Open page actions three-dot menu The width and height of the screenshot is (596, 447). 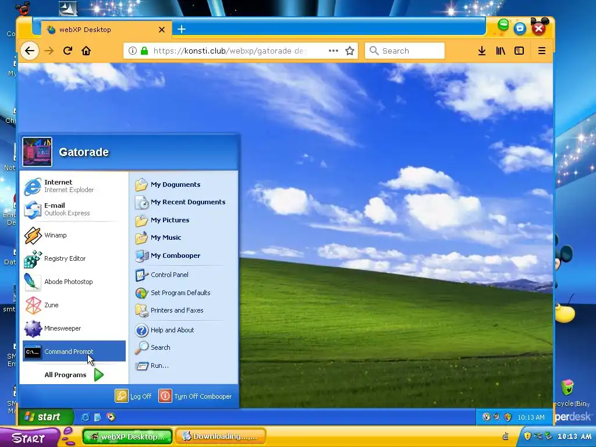pyautogui.click(x=334, y=51)
